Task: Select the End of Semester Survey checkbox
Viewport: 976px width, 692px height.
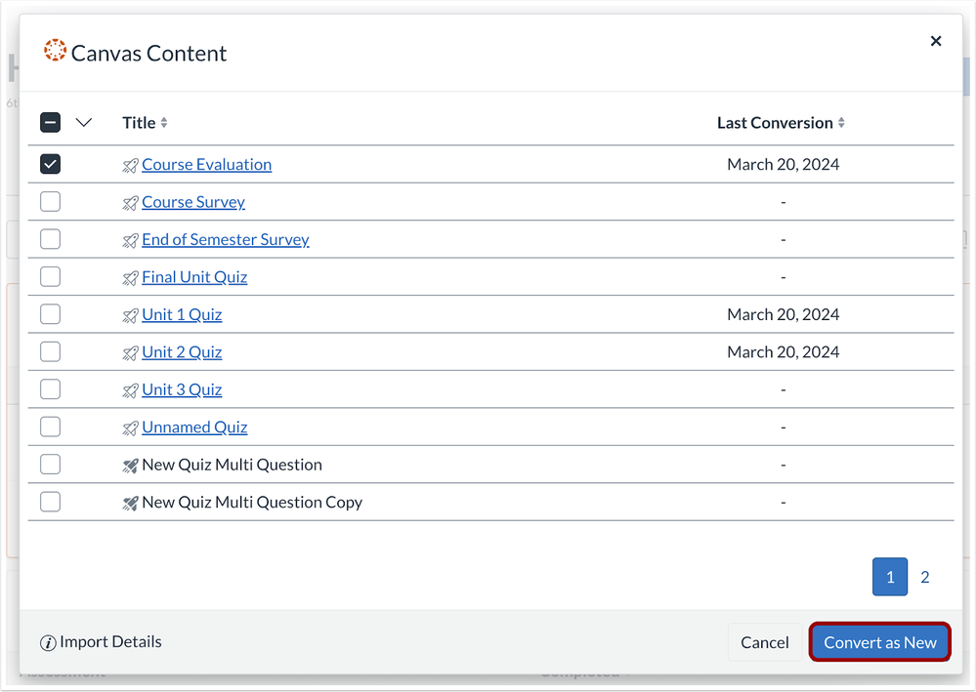Action: pos(50,239)
